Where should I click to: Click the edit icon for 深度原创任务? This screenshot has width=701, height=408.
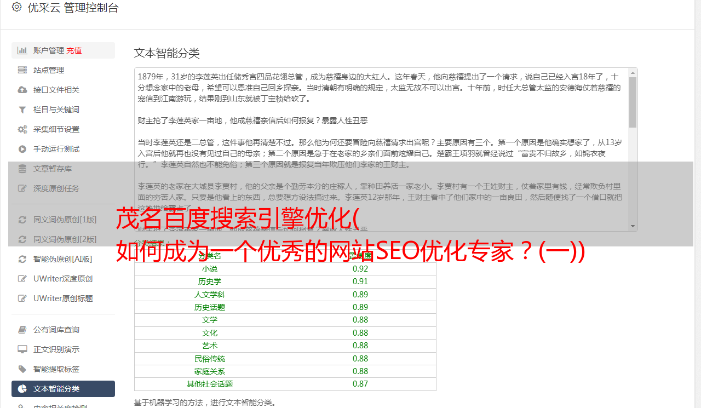click(22, 188)
